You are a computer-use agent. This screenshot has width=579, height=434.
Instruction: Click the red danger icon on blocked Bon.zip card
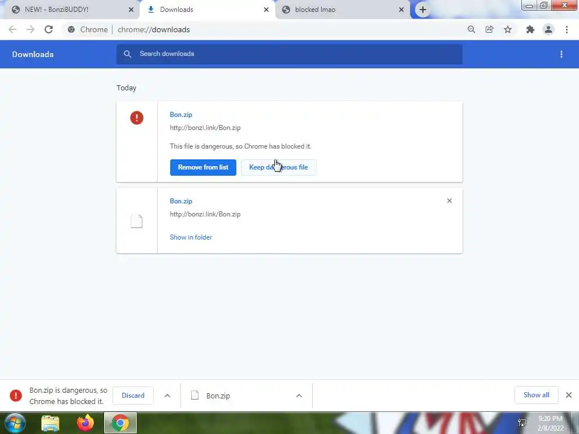137,118
